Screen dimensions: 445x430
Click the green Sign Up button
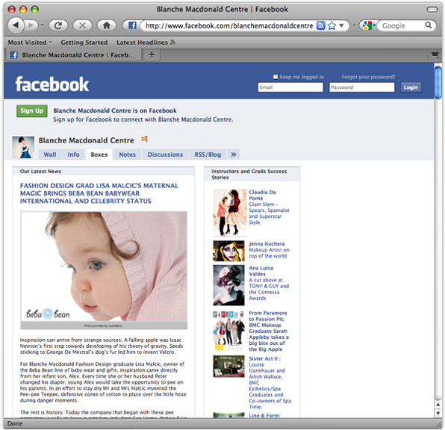32,110
